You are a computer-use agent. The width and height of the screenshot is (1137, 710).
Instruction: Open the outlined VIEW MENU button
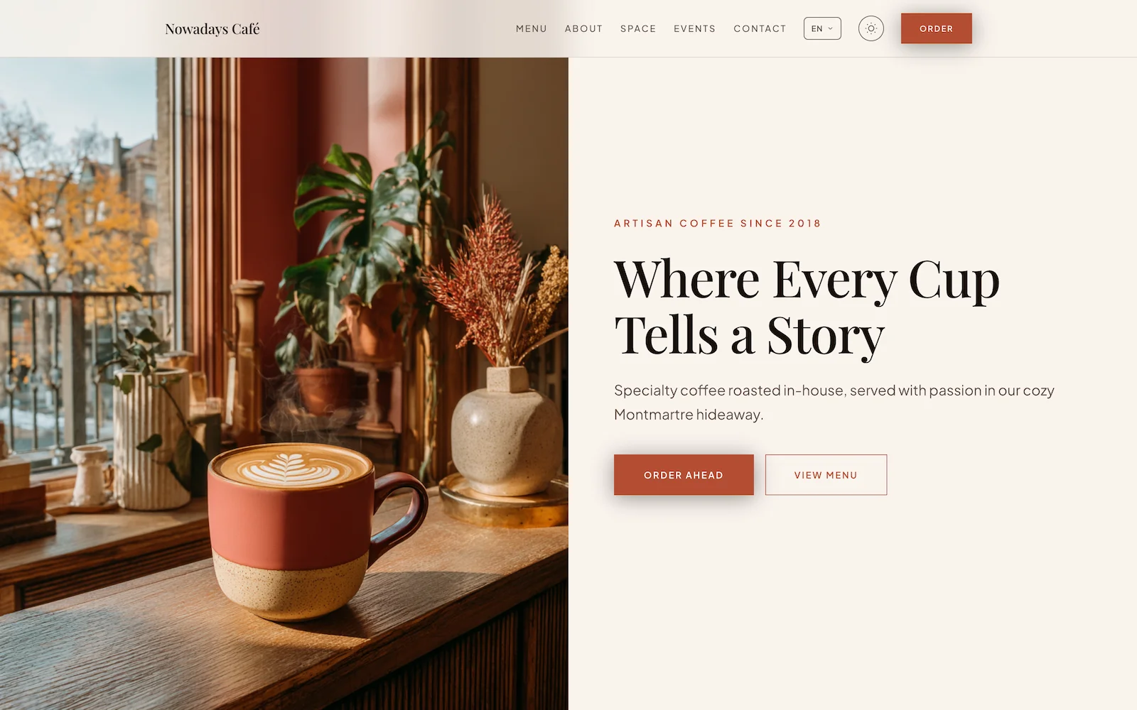tap(826, 475)
